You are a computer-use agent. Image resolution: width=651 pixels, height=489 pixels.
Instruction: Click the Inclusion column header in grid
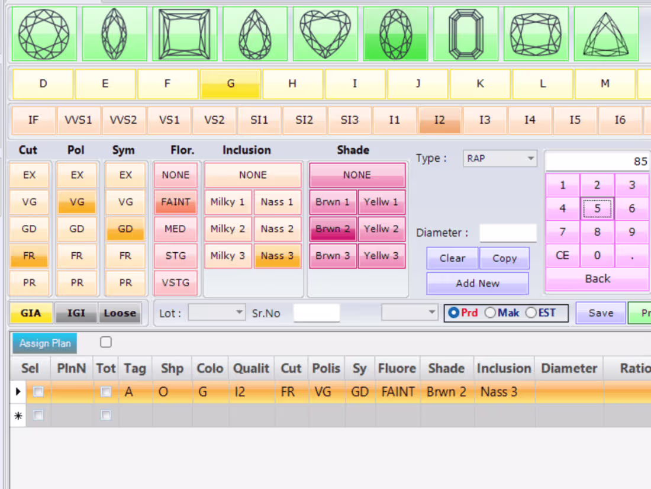pos(504,368)
